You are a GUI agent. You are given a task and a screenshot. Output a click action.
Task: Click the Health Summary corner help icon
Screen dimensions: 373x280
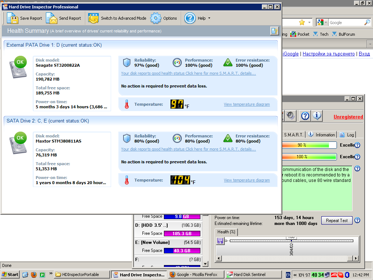coord(274,31)
